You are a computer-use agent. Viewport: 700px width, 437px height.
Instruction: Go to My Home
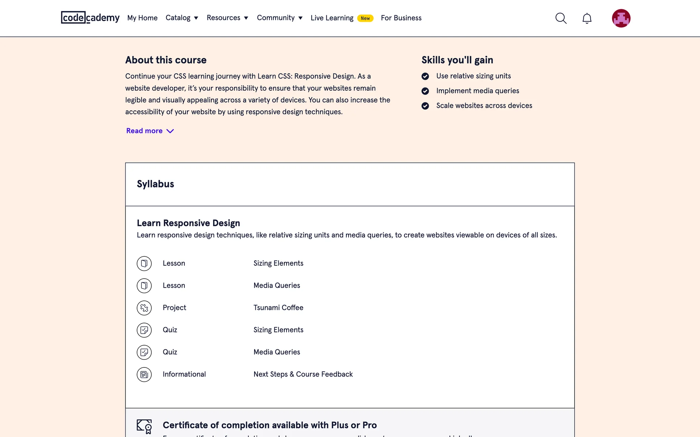142,18
